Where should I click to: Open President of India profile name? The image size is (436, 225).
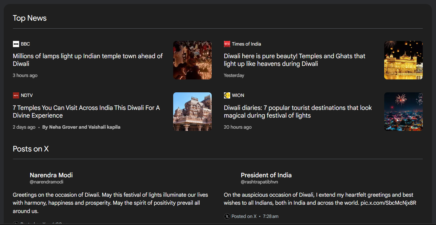click(266, 175)
